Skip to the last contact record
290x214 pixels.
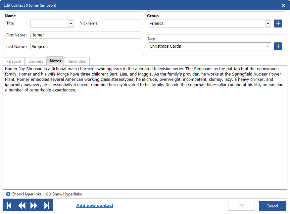pos(46,206)
